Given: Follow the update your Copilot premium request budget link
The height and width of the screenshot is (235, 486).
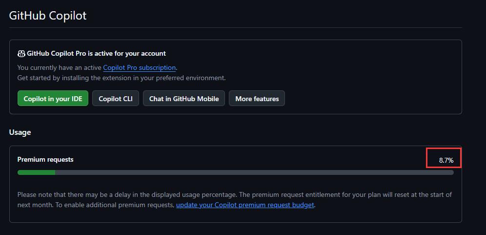Looking at the screenshot, I should point(245,205).
